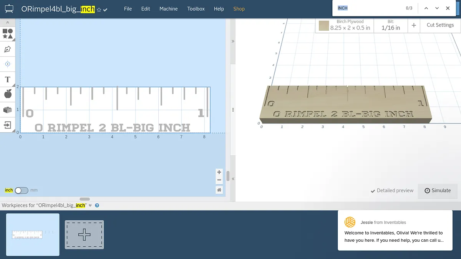The image size is (461, 259).
Task: Collapse the left toolbar with the chevron
Action: point(7,23)
